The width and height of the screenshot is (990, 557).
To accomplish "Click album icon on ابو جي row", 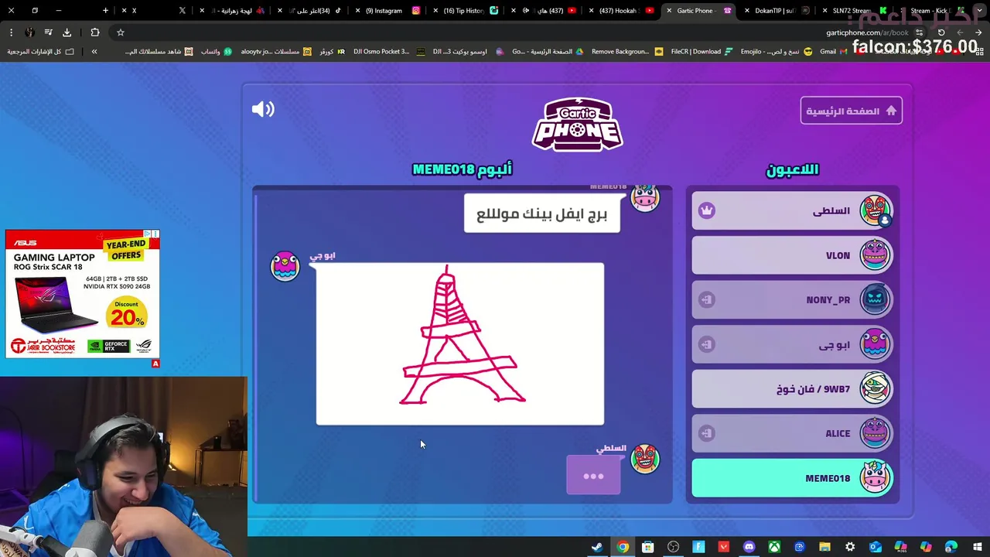I will click(x=706, y=344).
